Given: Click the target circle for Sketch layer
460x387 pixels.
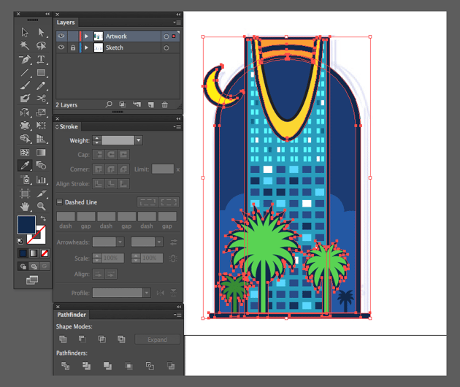Looking at the screenshot, I should 166,47.
